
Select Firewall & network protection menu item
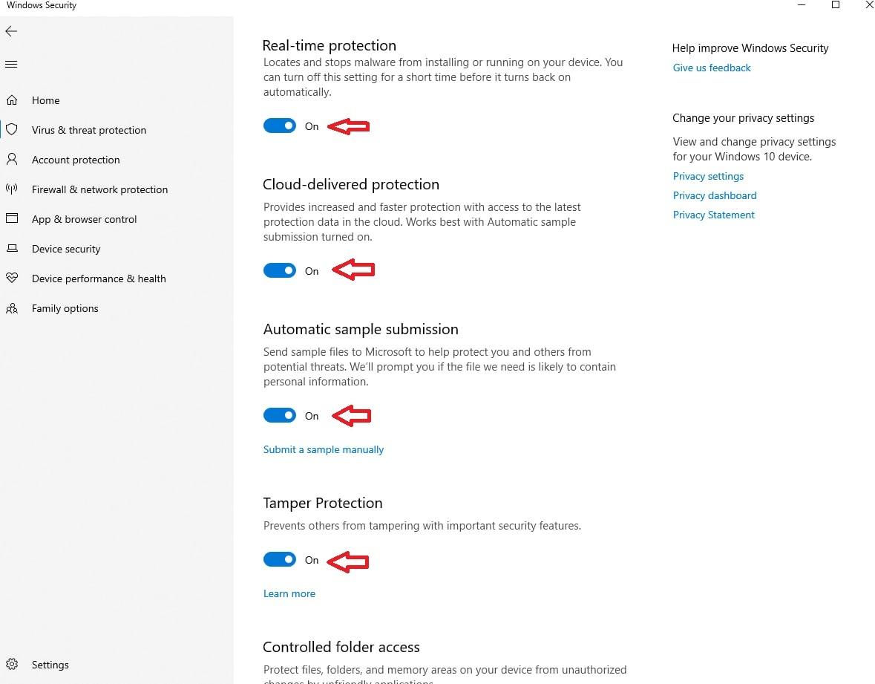point(99,189)
